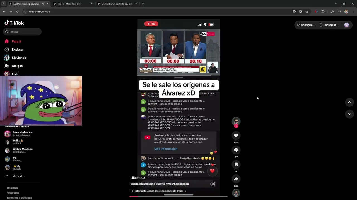The image size is (357, 200).
Task: Click the #fyp hashtag
Action: (168, 184)
